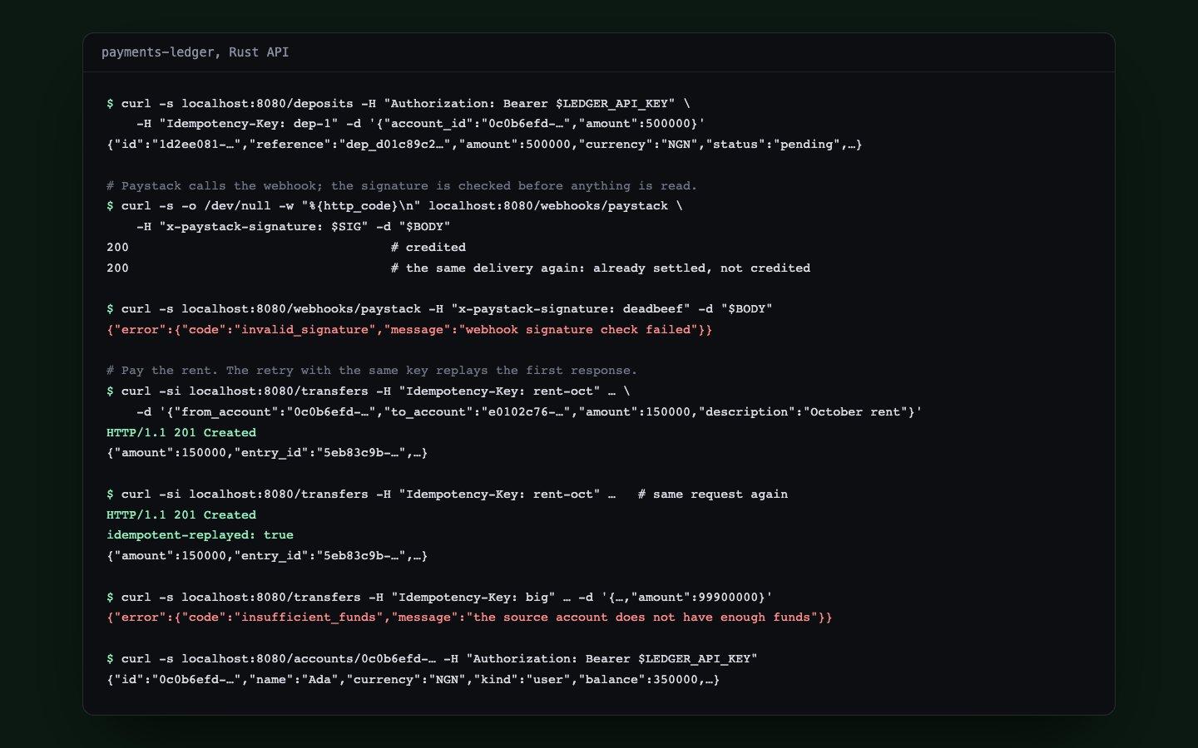Click the 'October rent' JSON payload line
The width and height of the screenshot is (1198, 748).
coord(529,412)
